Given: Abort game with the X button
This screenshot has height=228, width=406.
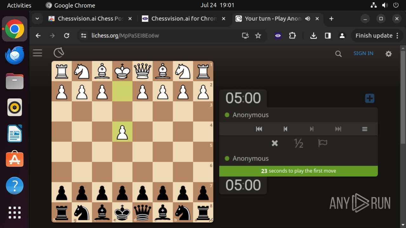Looking at the screenshot, I should click(x=275, y=143).
